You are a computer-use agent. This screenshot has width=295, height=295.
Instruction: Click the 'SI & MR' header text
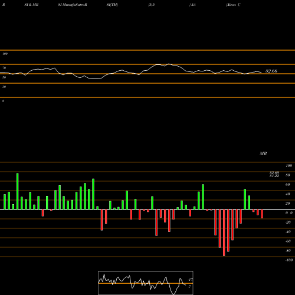pyautogui.click(x=31, y=5)
